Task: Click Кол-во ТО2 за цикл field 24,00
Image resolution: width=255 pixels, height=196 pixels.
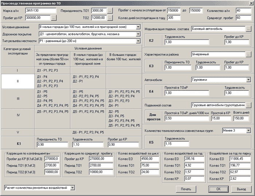Action: click(150, 172)
